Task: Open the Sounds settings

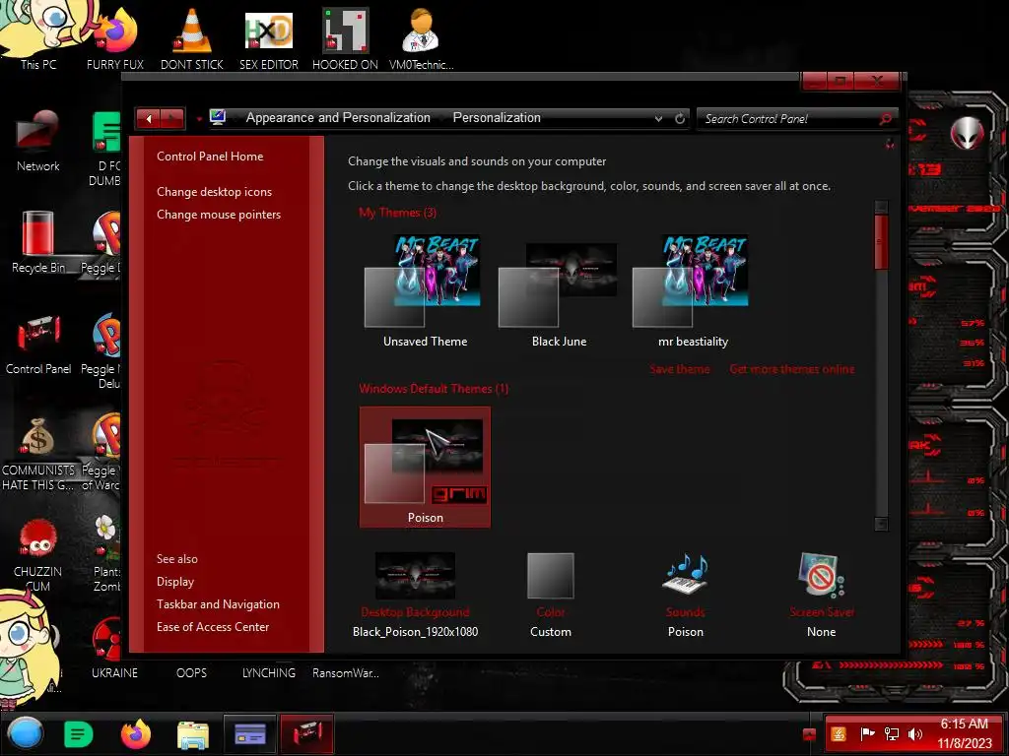Action: pyautogui.click(x=686, y=595)
